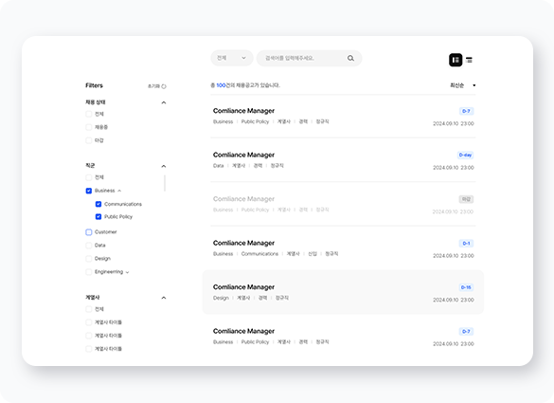Enable the Data job category checkbox
This screenshot has width=554, height=403.
89,246
